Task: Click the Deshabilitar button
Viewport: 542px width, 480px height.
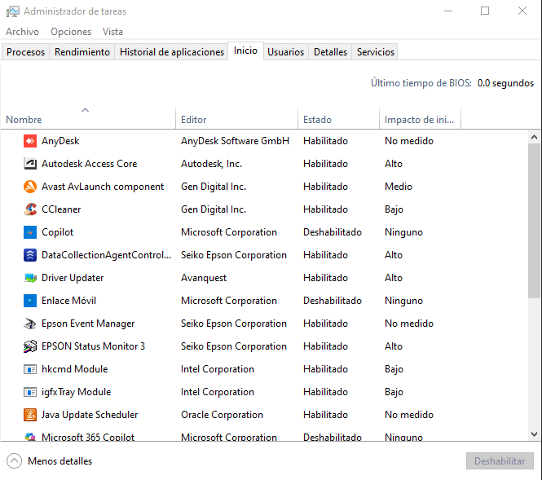Action: pos(500,461)
